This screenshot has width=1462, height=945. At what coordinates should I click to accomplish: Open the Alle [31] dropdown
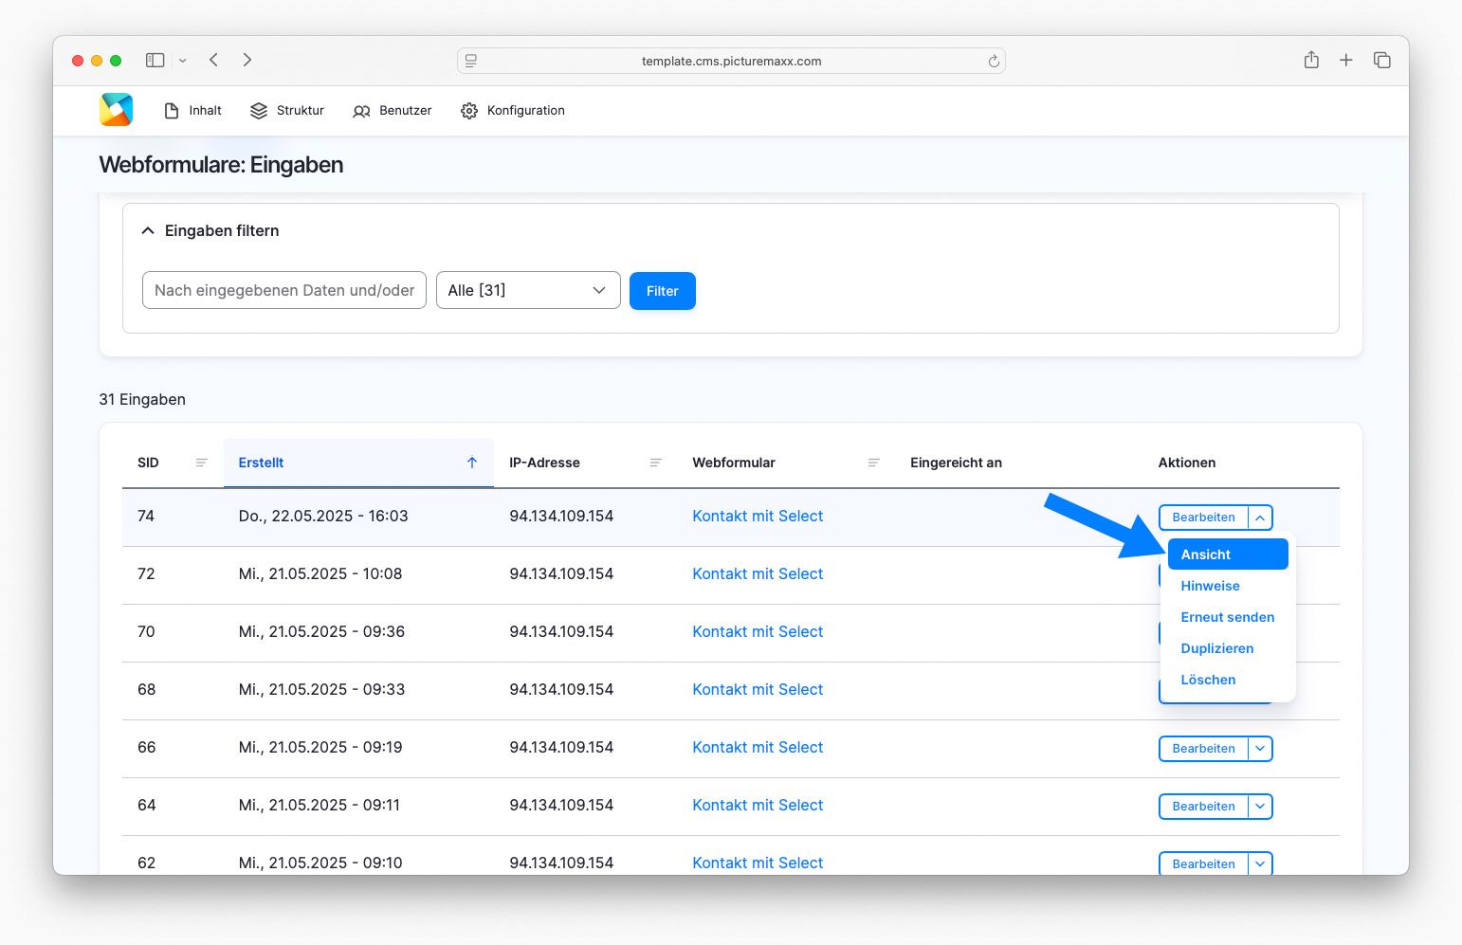click(527, 290)
